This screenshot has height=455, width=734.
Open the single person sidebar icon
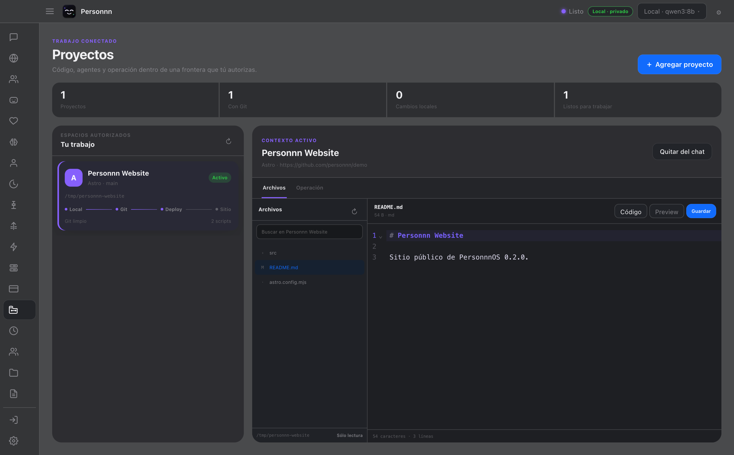coord(14,163)
